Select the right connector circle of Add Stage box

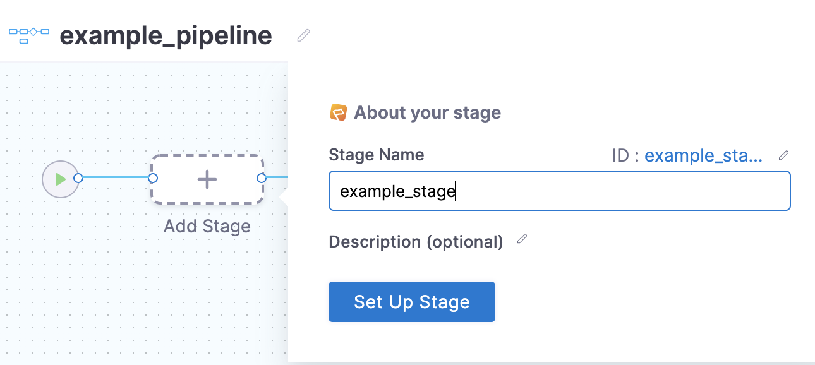(262, 179)
